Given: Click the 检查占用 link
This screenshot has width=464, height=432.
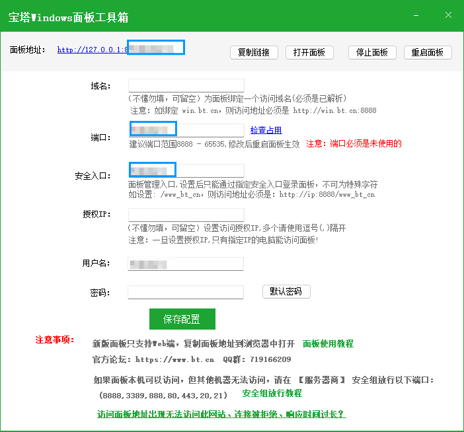Looking at the screenshot, I should click(x=266, y=130).
